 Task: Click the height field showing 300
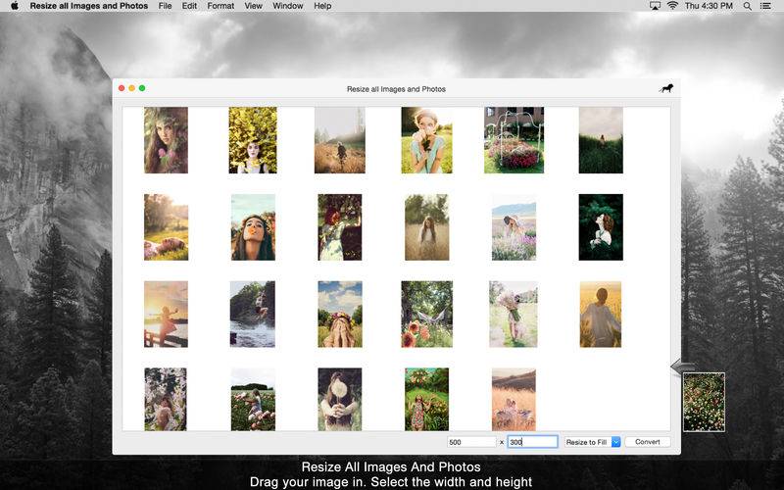coord(532,442)
